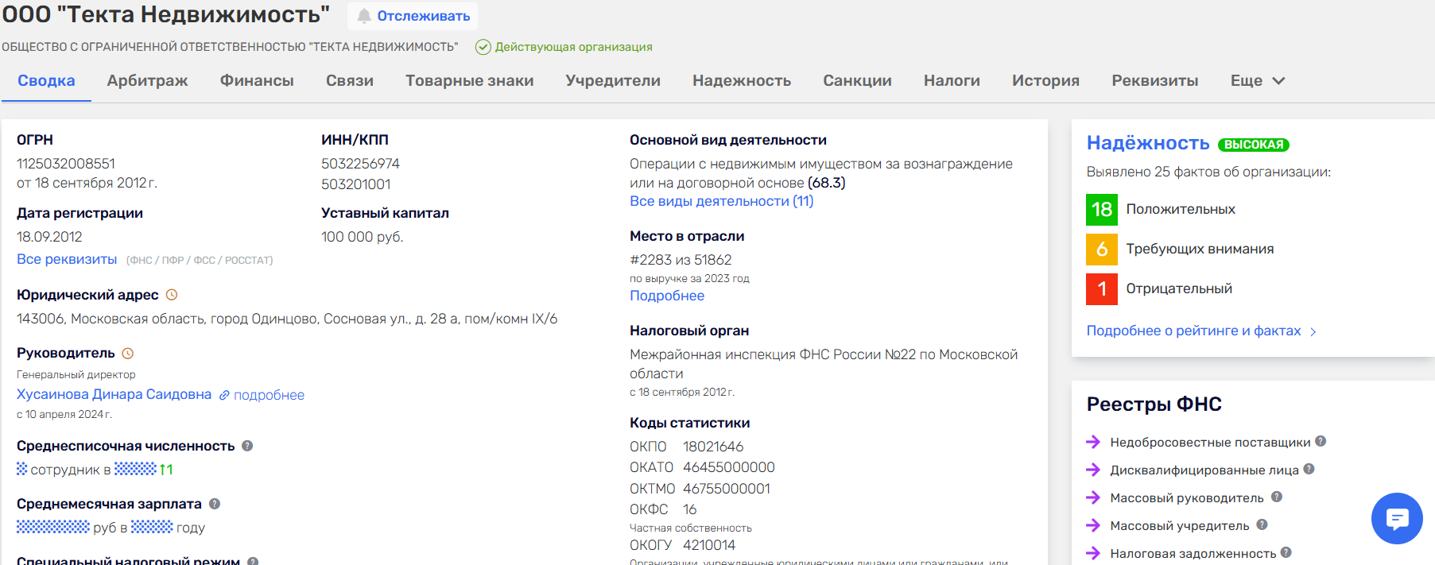Open the Сводка tab
This screenshot has height=565, width=1435.
tap(46, 80)
